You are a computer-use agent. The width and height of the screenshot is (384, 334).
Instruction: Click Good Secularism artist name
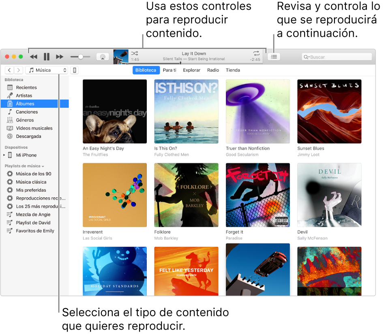242,155
